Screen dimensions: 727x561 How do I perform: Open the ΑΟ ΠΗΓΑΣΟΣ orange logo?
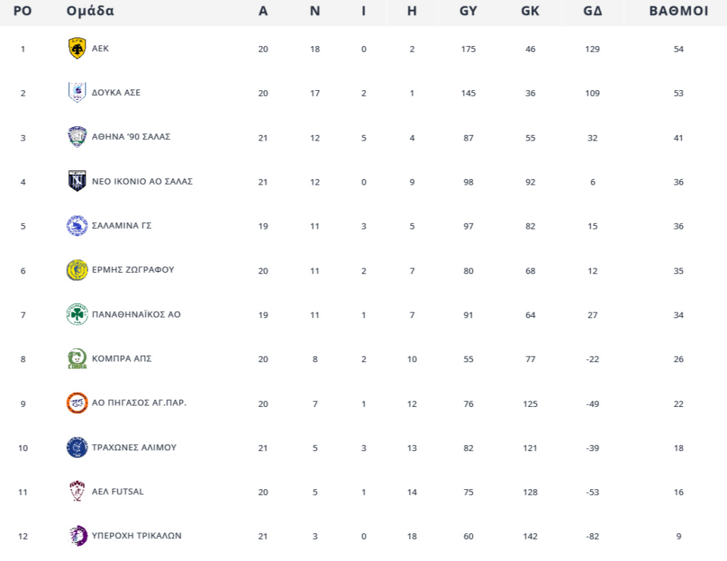tap(77, 403)
